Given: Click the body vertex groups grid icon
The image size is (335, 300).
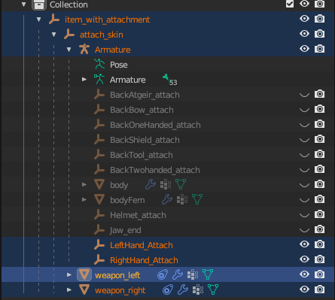Looking at the screenshot, I should 166,185.
